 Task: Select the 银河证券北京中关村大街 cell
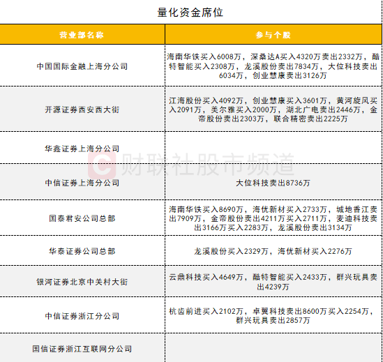click(x=82, y=282)
